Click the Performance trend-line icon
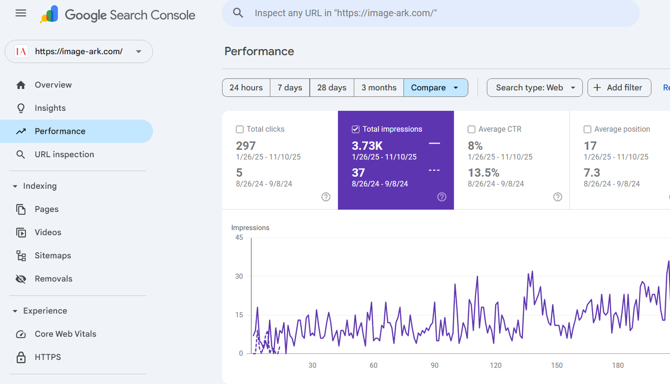Viewport: 670px width, 384px height. click(21, 131)
